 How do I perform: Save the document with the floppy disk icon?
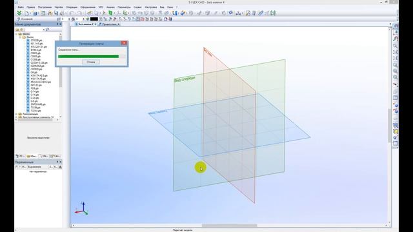pos(56,13)
